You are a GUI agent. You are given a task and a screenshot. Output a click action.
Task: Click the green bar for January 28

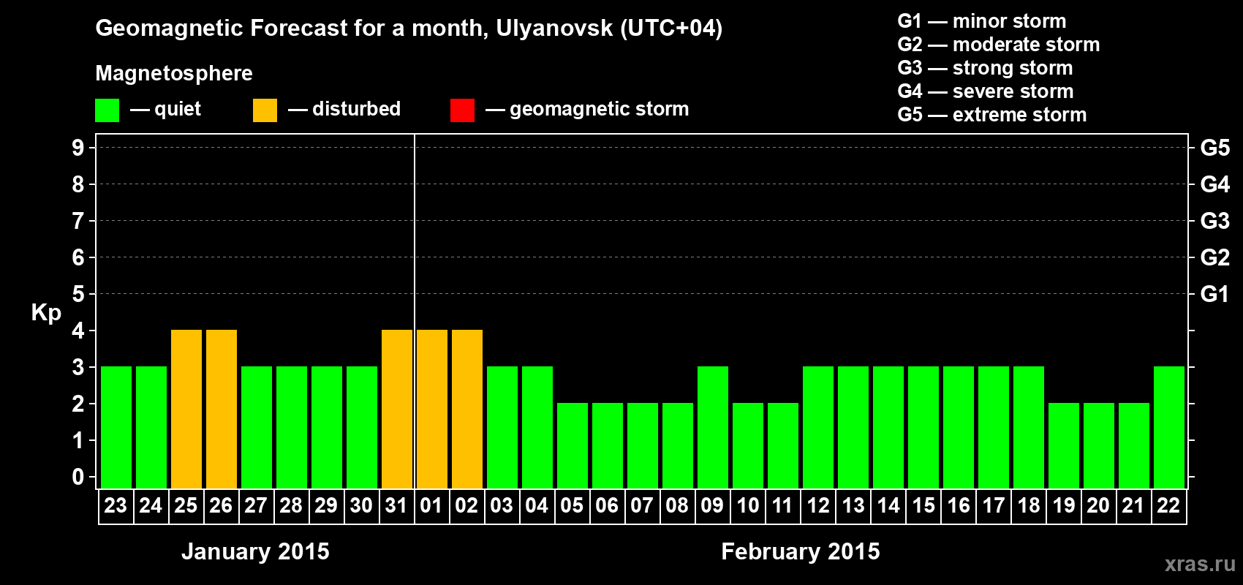coord(292,428)
